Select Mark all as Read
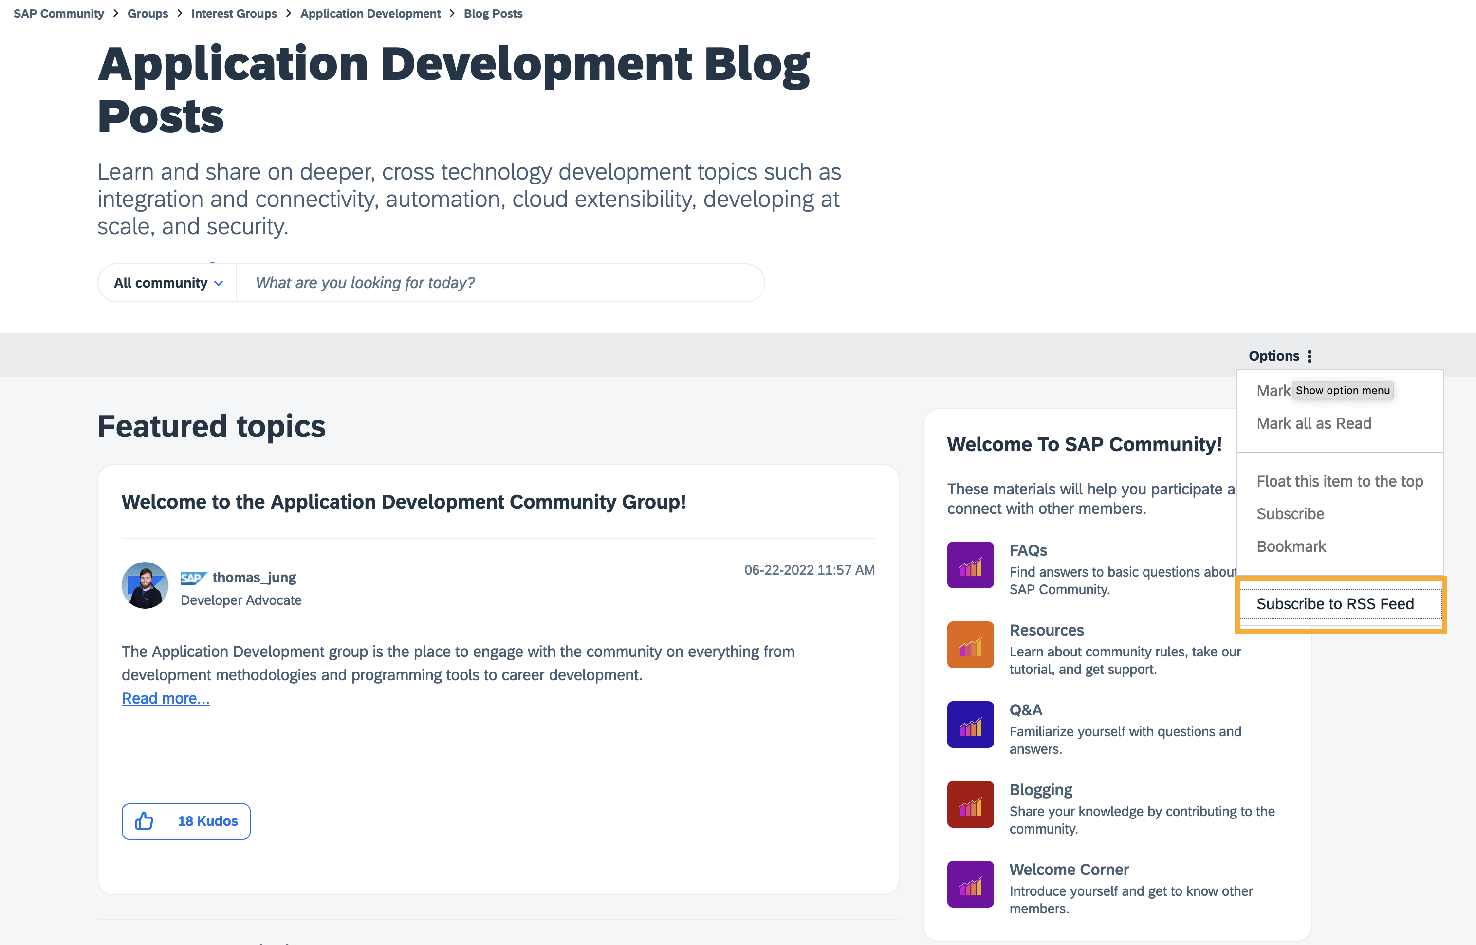The height and width of the screenshot is (945, 1476). 1314,423
